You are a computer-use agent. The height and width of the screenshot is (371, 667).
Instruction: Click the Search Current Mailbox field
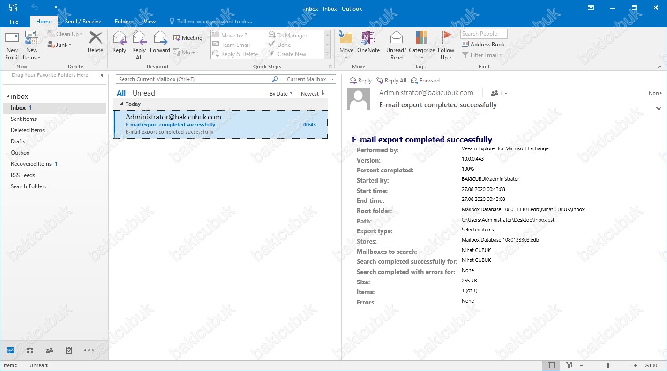[x=193, y=79]
